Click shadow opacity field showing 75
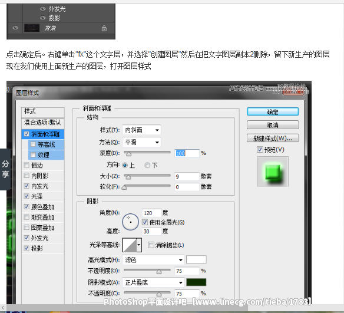The image size is (344, 313). (187, 294)
